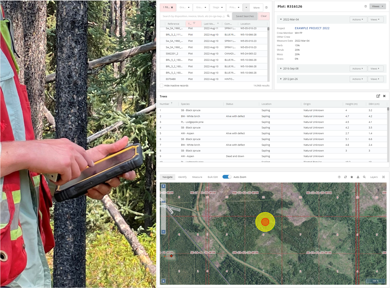Screen dimensions: 390x288
Task: Select the Measure map tool tab
Action: coord(197,177)
